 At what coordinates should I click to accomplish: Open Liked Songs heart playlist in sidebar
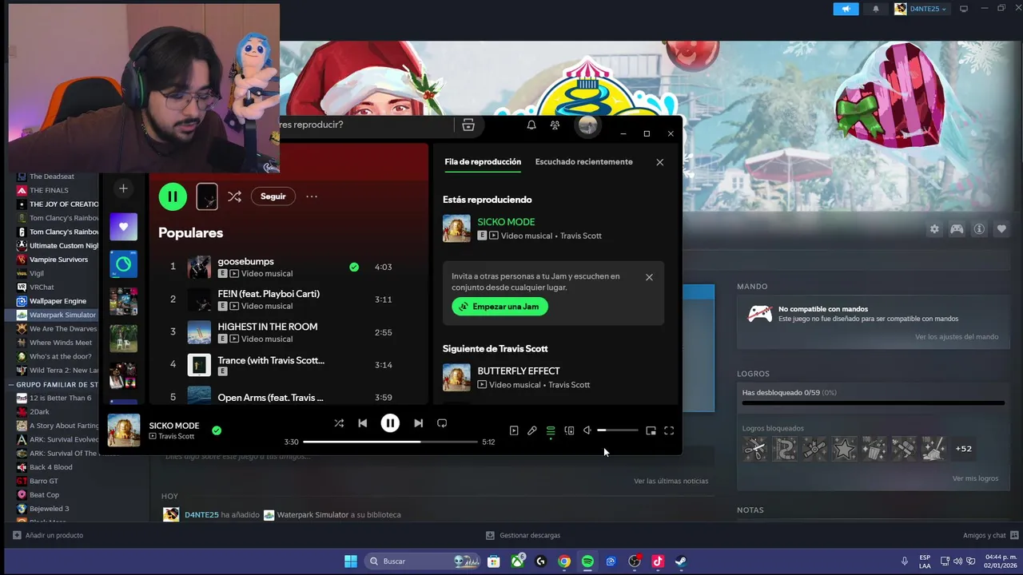[x=123, y=227]
